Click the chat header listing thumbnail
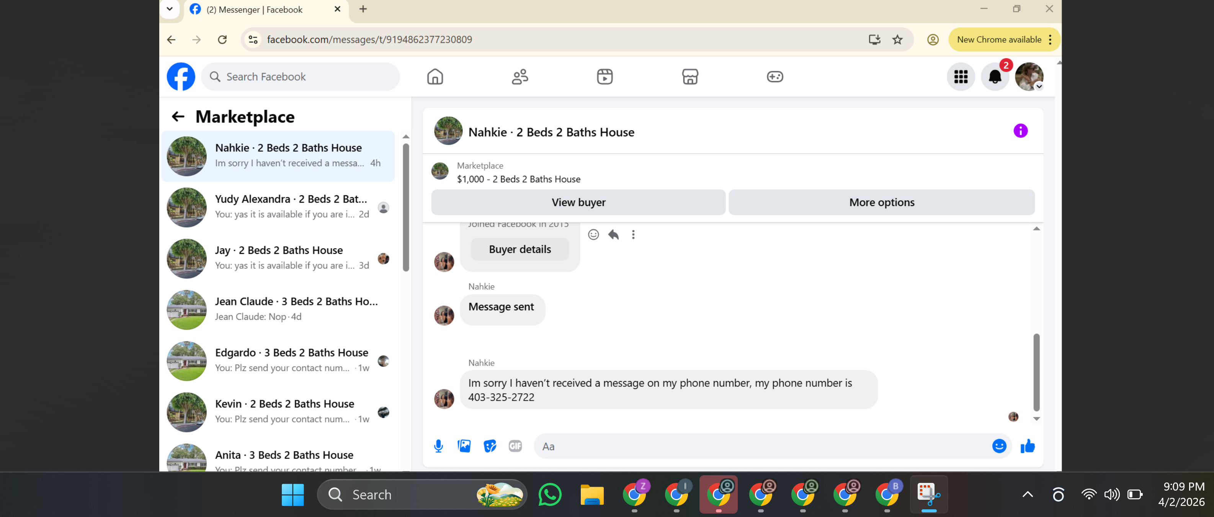The width and height of the screenshot is (1214, 517). click(448, 131)
